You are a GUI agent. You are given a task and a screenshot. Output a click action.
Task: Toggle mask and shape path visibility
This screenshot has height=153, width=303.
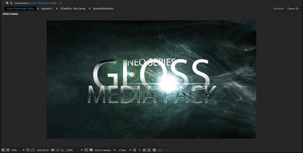(33, 150)
